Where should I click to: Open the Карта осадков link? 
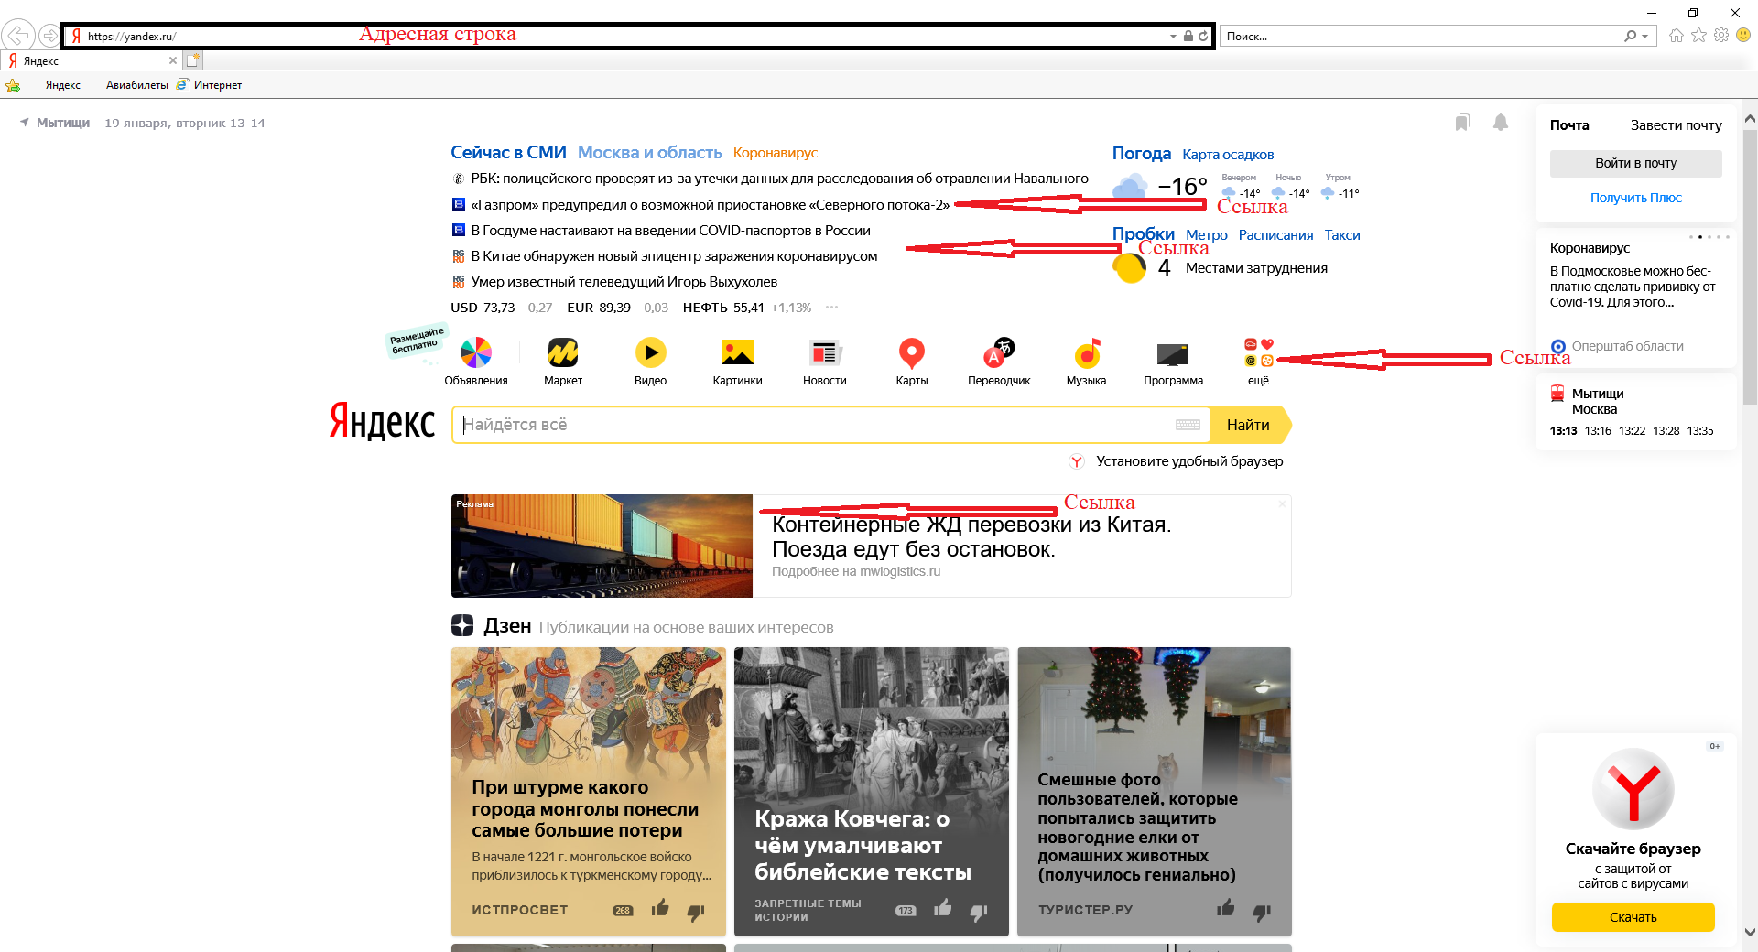click(x=1228, y=155)
